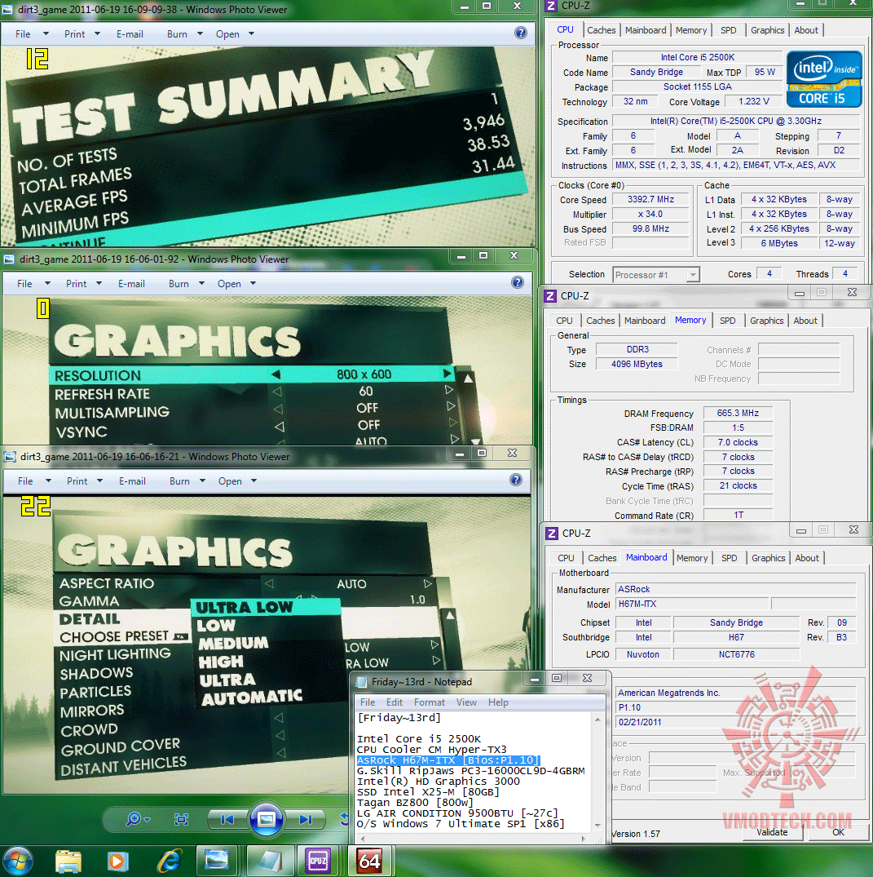873x877 pixels.
Task: Open Notepad File menu
Action: click(367, 702)
